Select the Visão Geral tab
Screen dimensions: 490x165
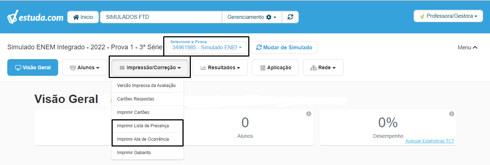(x=33, y=67)
